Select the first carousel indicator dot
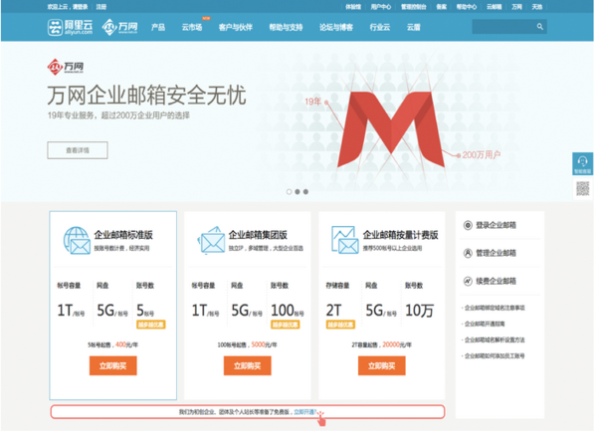 click(289, 192)
